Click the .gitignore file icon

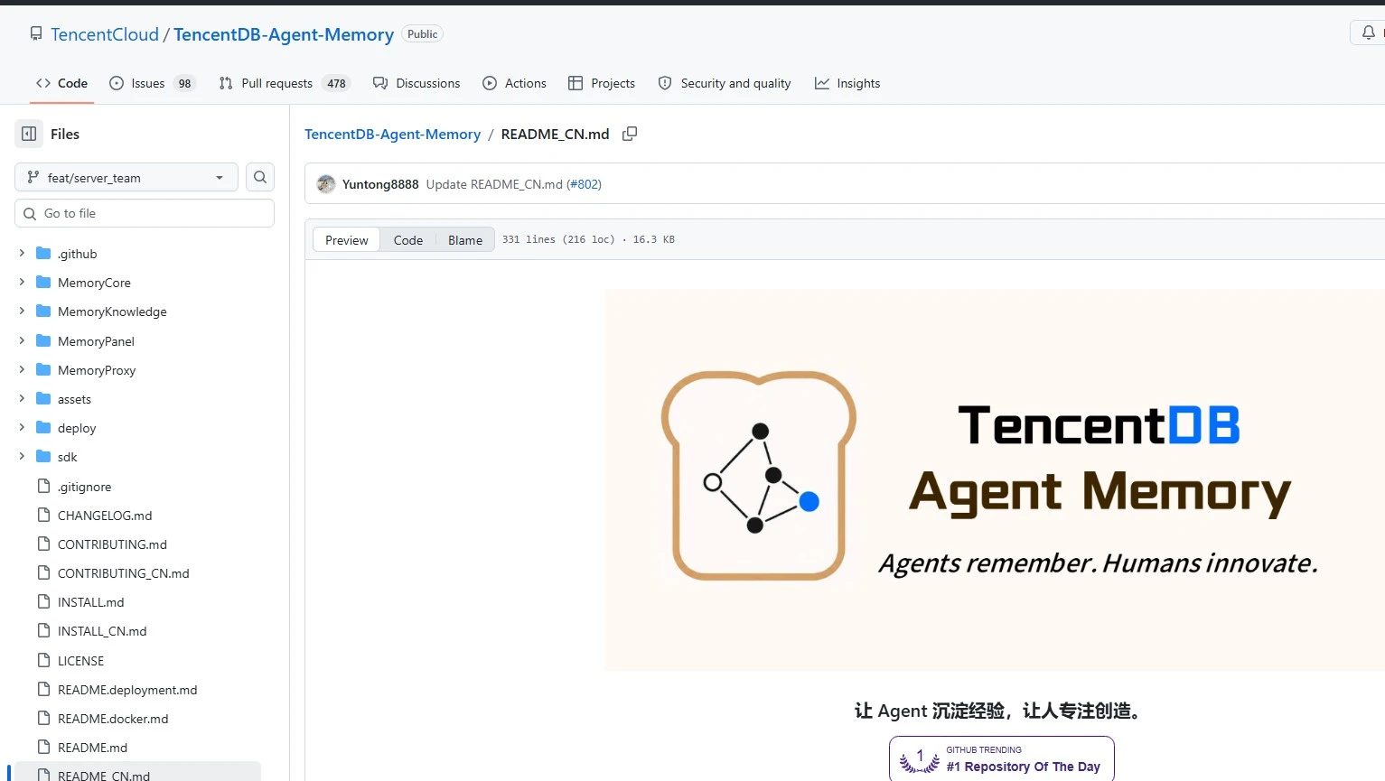click(43, 487)
